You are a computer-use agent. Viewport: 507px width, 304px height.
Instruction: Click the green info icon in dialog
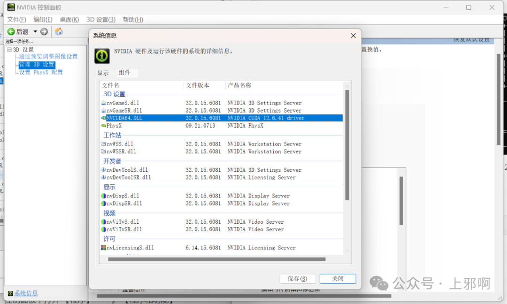(102, 56)
